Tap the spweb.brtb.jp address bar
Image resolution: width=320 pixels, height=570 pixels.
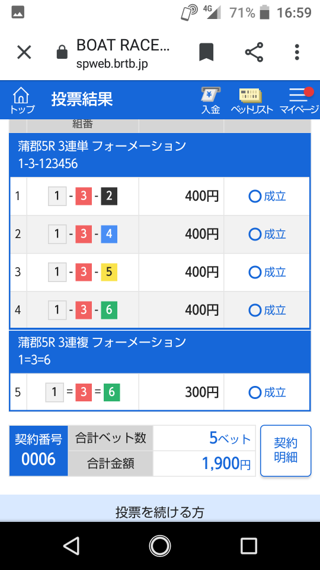coord(123,53)
